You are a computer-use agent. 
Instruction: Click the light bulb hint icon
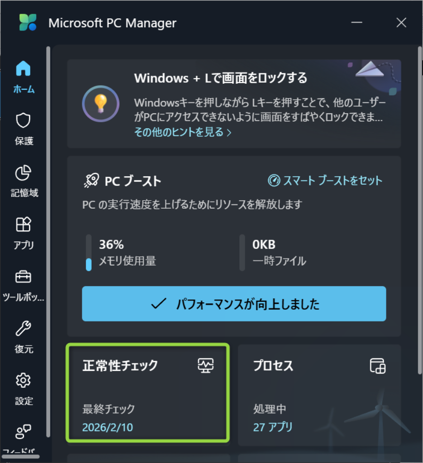100,104
